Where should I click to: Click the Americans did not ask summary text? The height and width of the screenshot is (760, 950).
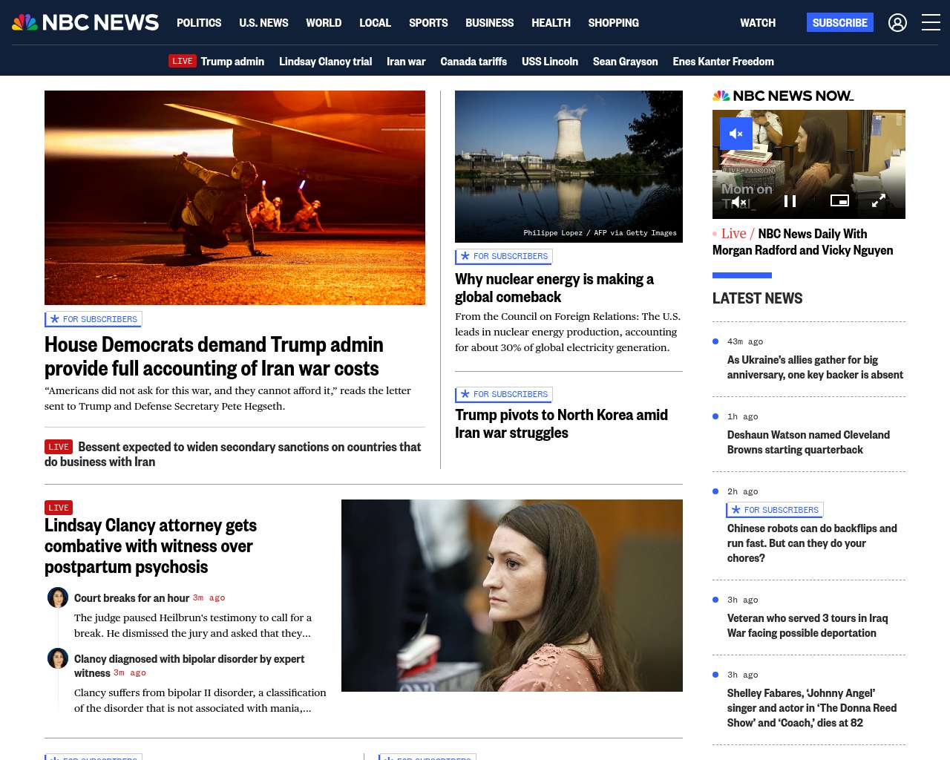227,399
